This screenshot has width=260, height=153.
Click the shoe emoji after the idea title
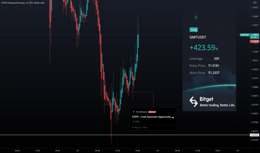173,117
